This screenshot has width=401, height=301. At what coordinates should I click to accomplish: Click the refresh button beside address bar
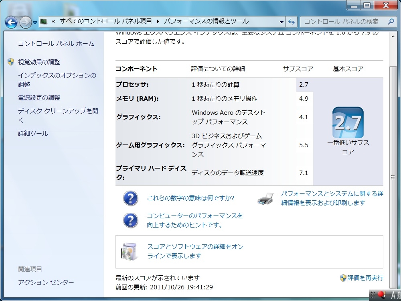291,22
